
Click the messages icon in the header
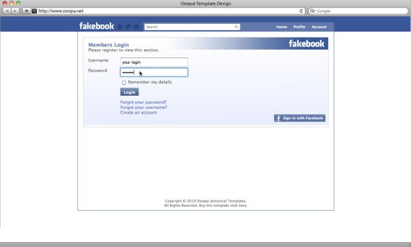pos(128,27)
